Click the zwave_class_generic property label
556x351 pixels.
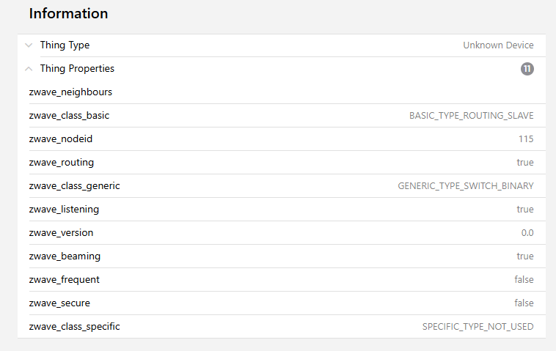click(x=74, y=186)
